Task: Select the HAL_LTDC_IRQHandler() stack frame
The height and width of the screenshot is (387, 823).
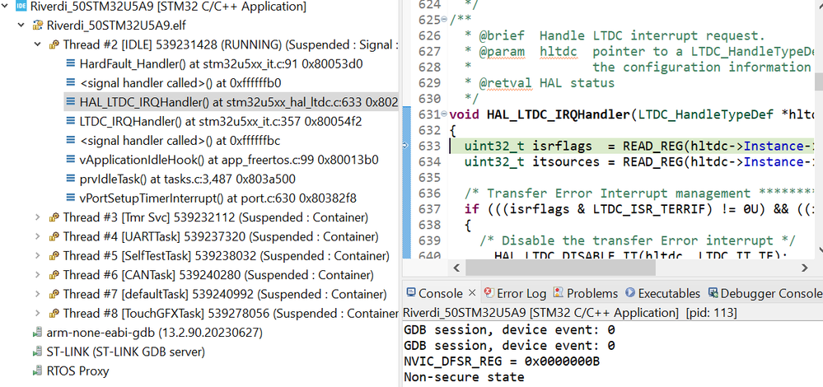Action: coord(231,102)
